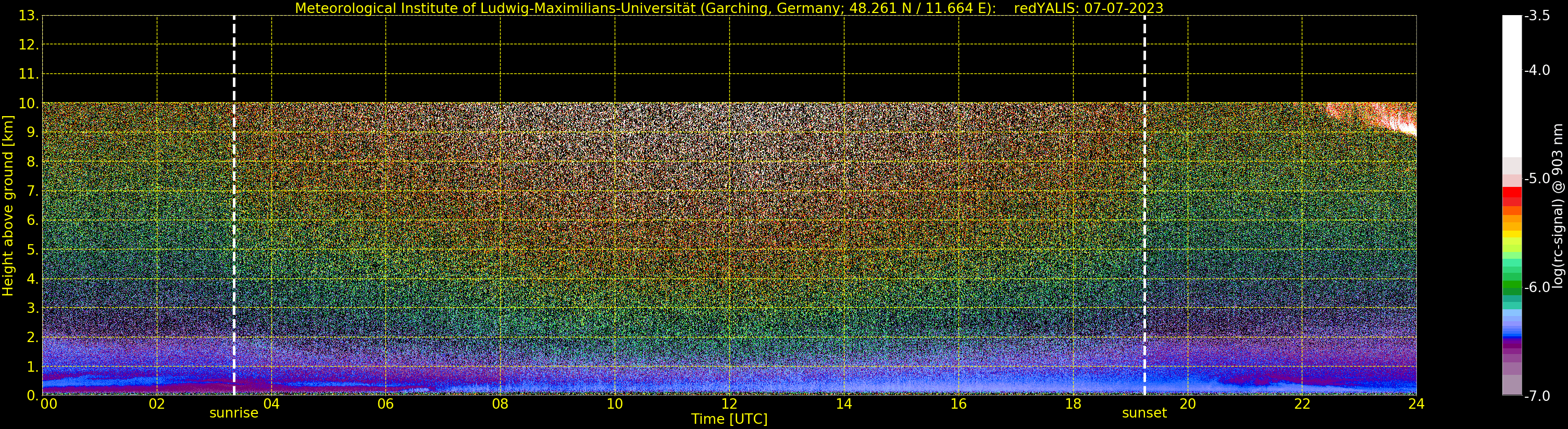Image resolution: width=1568 pixels, height=429 pixels.
Task: Click the time tick label '12'
Action: click(x=729, y=403)
